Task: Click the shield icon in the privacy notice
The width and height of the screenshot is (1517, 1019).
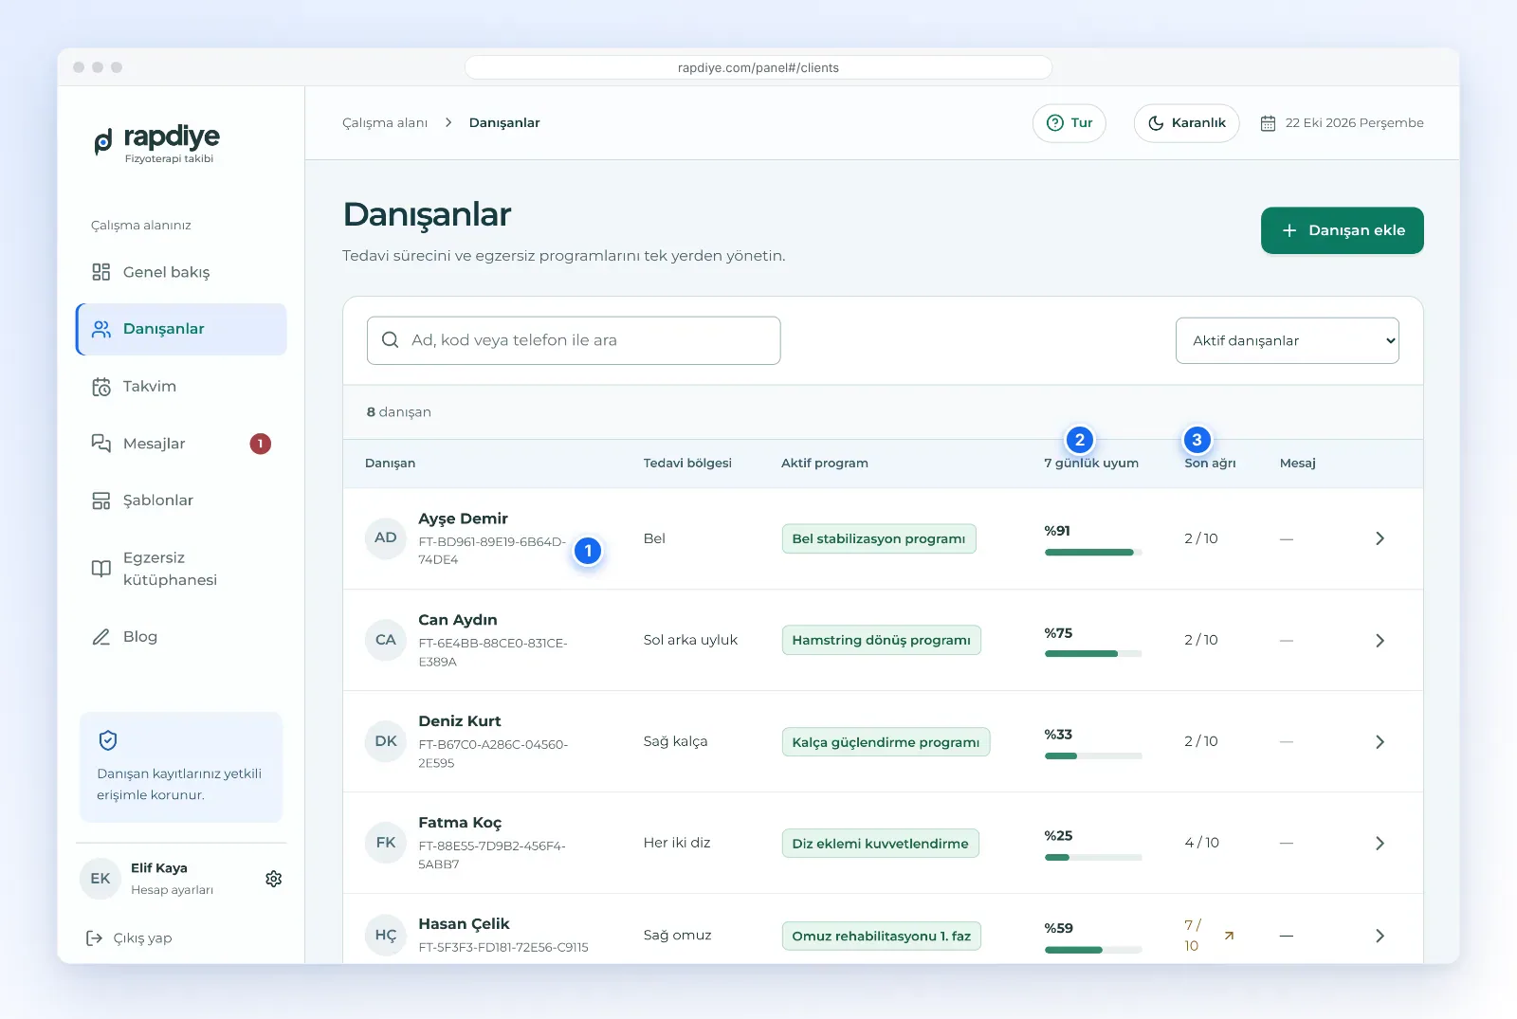Action: tap(108, 740)
